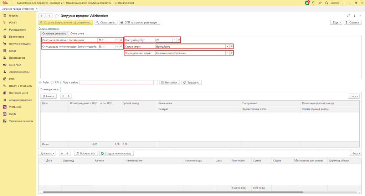Open account 76.7 with open-form icon
The width and height of the screenshot is (365, 196).
[121, 40]
